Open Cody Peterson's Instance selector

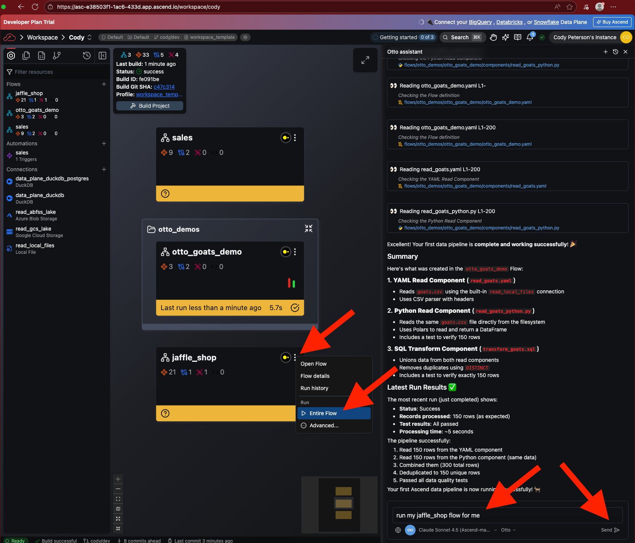pos(585,37)
